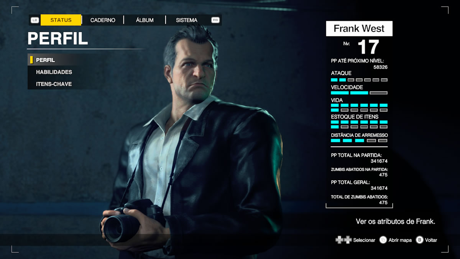460x259 pixels.
Task: Click the Abrir mapa label
Action: [400, 240]
